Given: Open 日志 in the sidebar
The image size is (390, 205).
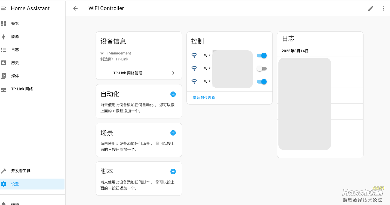Looking at the screenshot, I should [32, 50].
